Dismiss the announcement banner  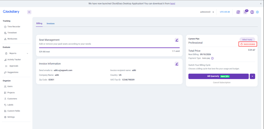pos(261,4)
